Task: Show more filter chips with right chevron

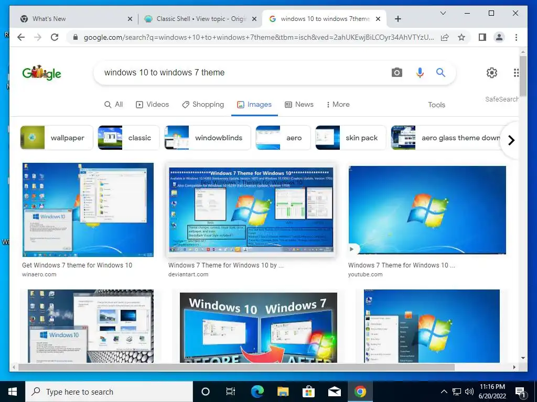Action: coord(511,140)
